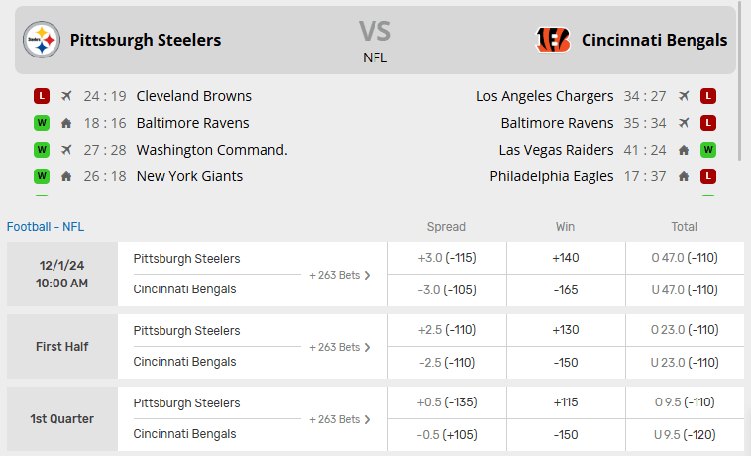Click the airplane icon next to Los Angeles Chargers

[684, 96]
